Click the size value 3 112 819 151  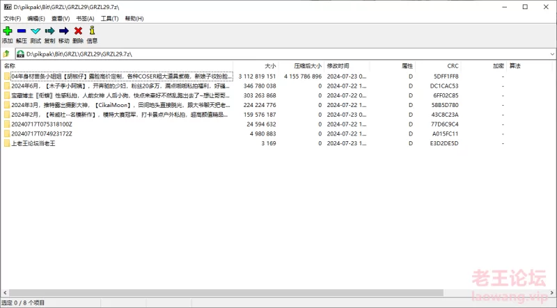(257, 76)
